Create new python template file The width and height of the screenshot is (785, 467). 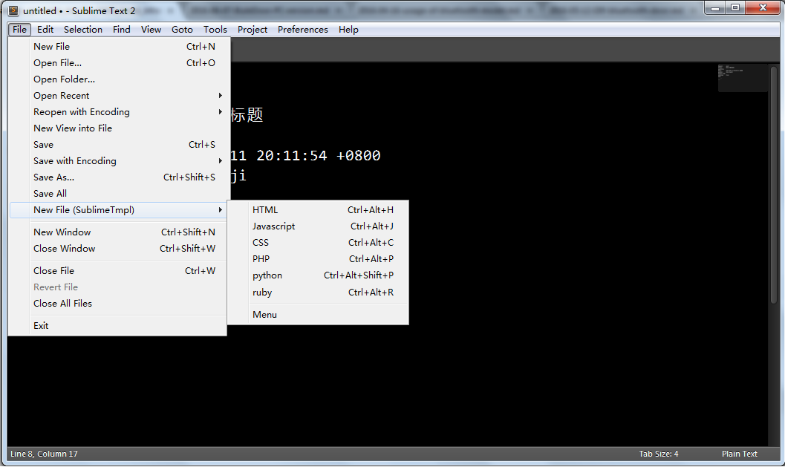pos(318,275)
